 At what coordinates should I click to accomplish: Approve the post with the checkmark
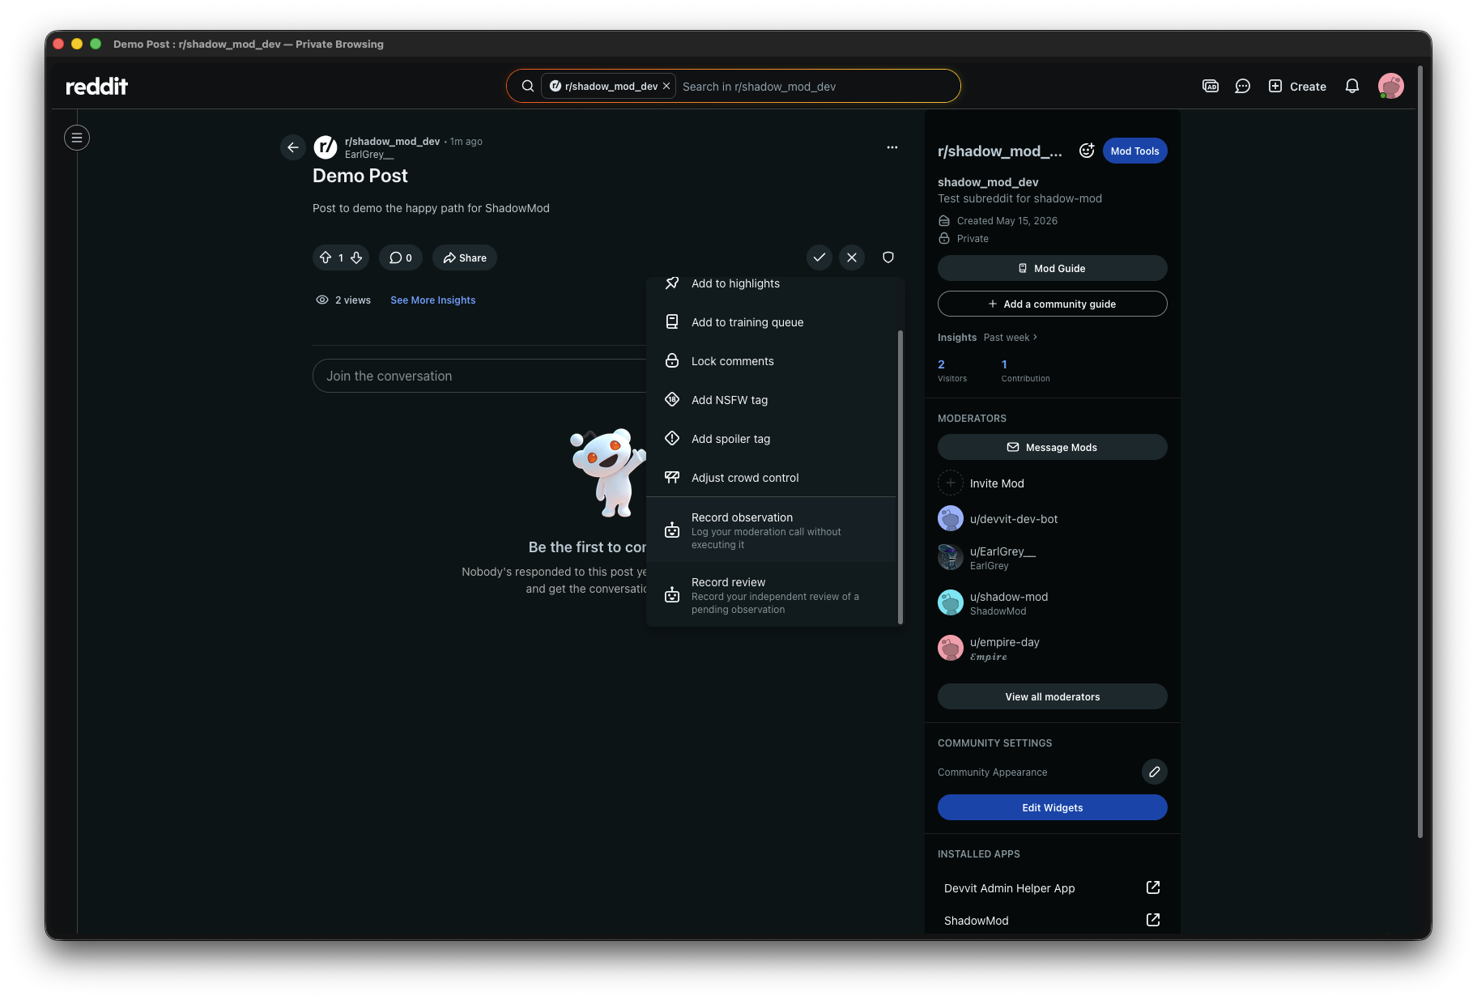(819, 257)
